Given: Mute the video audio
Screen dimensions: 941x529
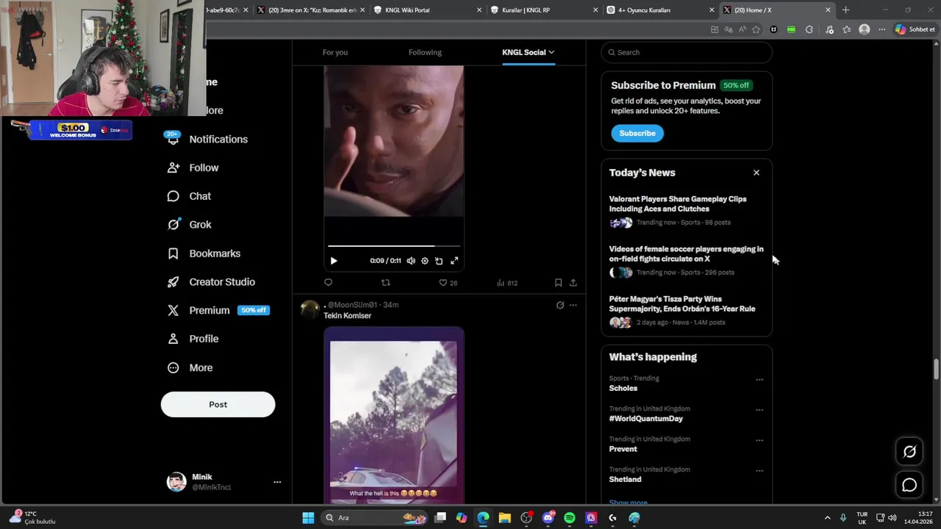Looking at the screenshot, I should pyautogui.click(x=411, y=261).
